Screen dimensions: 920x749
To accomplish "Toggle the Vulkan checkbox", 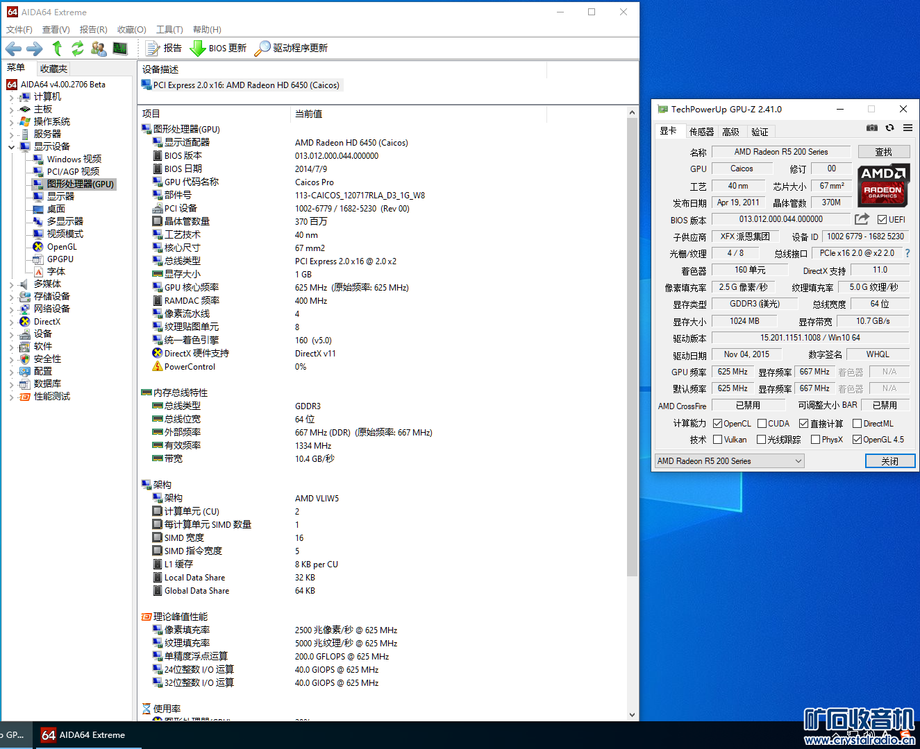I will coord(718,440).
